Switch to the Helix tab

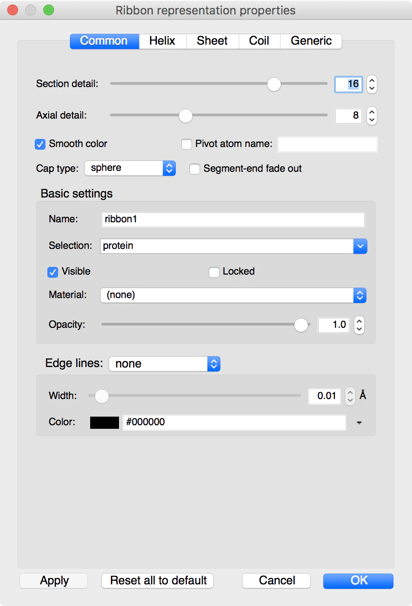pyautogui.click(x=162, y=41)
